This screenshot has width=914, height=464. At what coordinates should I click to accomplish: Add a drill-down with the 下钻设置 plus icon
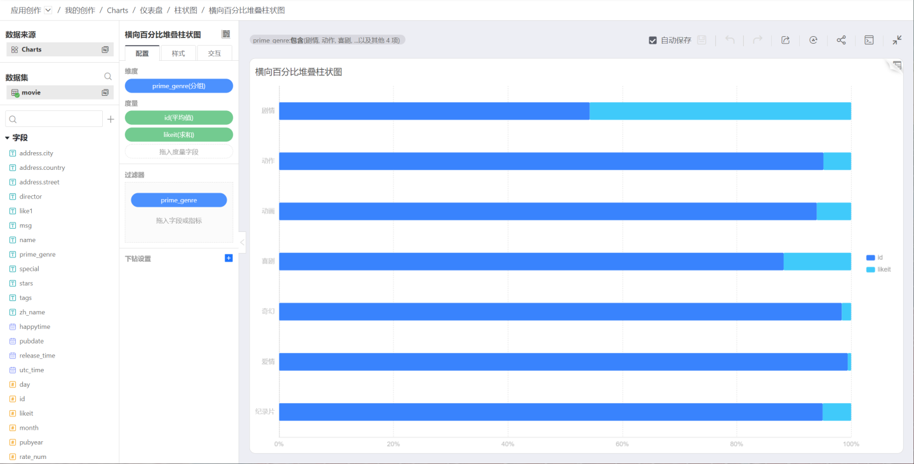coord(228,258)
